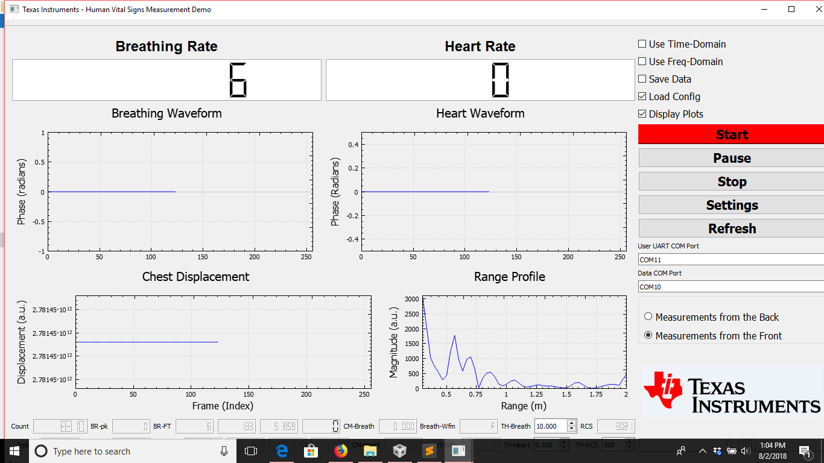Screen dimensions: 824x463
Task: Open the Windows Start menu
Action: click(x=14, y=451)
